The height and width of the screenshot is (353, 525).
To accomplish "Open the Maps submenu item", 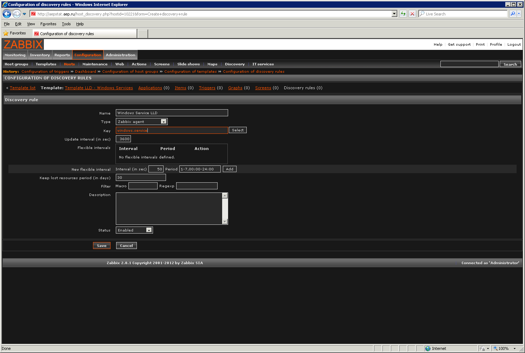I will tap(212, 64).
